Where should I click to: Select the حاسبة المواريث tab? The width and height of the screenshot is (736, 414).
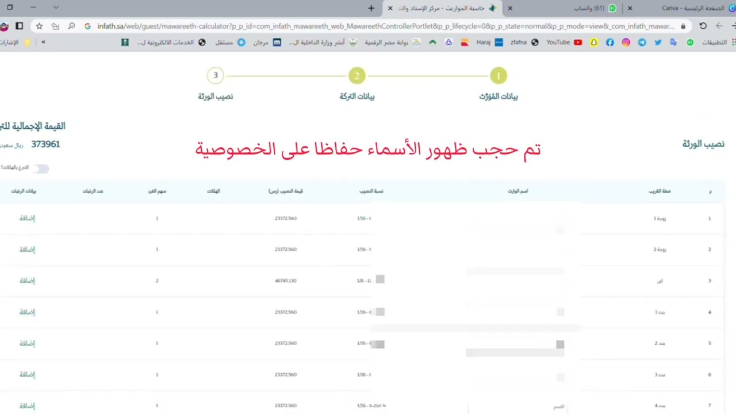(443, 8)
